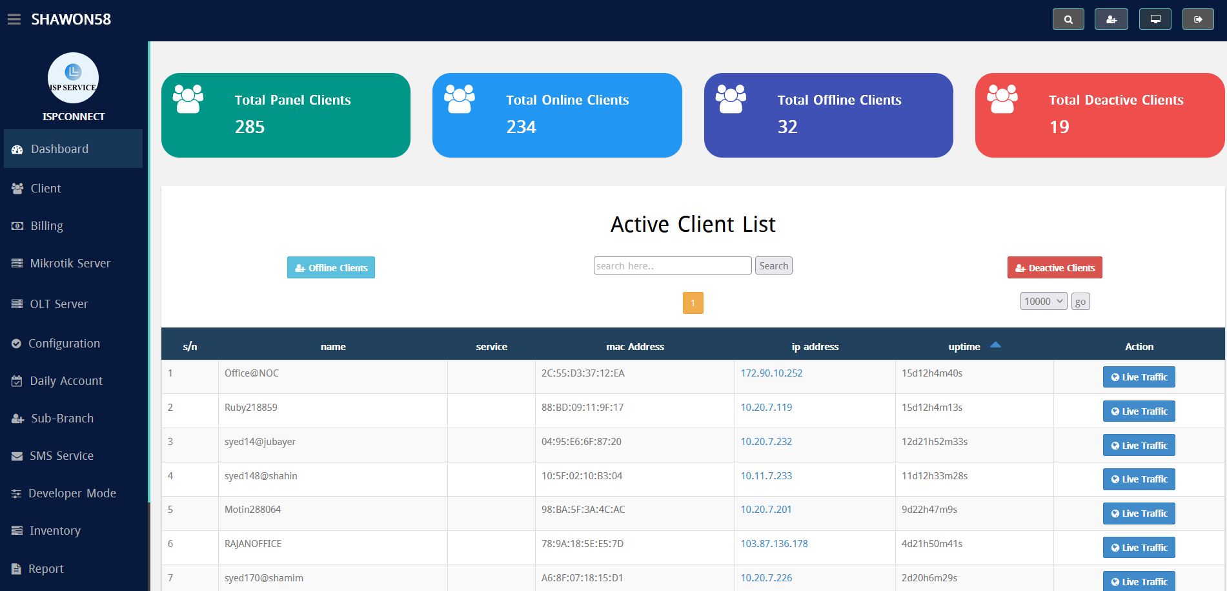The height and width of the screenshot is (591, 1227).
Task: Open the Dashboard sidebar item
Action: (73, 149)
